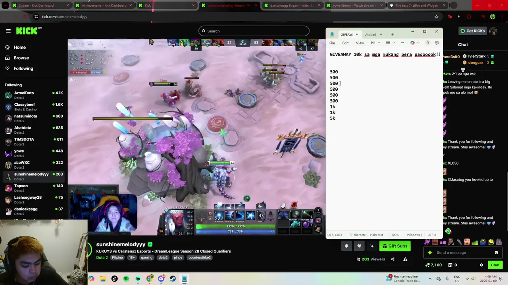Open the Kick hamburger sidebar menu

(8, 31)
